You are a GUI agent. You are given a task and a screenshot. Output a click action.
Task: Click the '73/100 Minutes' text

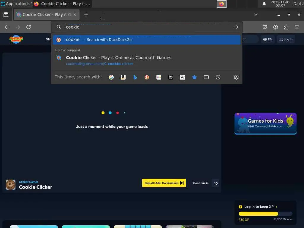point(283,219)
